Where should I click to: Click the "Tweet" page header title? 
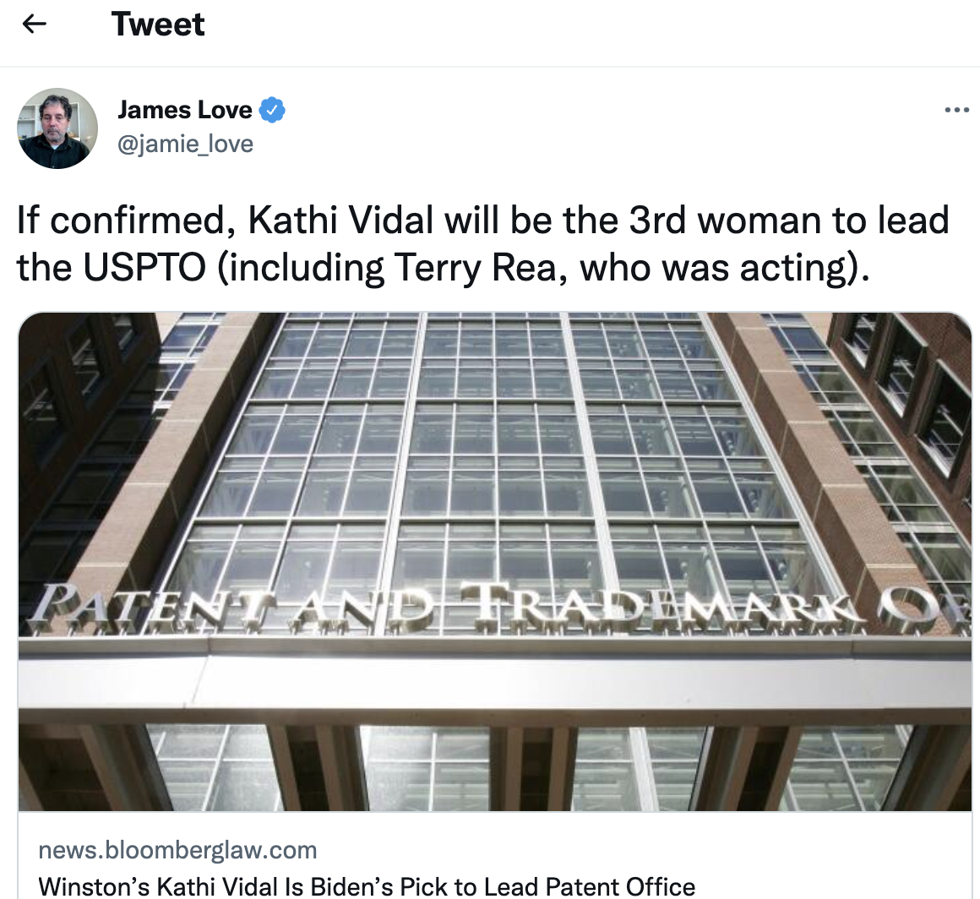158,25
